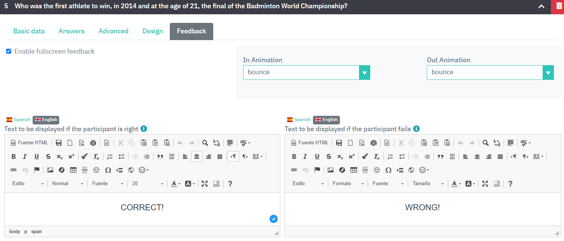Screen dimensions: 564x241
Task: Open Find (magnifier) in the right-answer editor
Action: click(205, 143)
